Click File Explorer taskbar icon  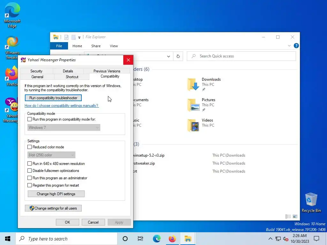[x=188, y=239]
